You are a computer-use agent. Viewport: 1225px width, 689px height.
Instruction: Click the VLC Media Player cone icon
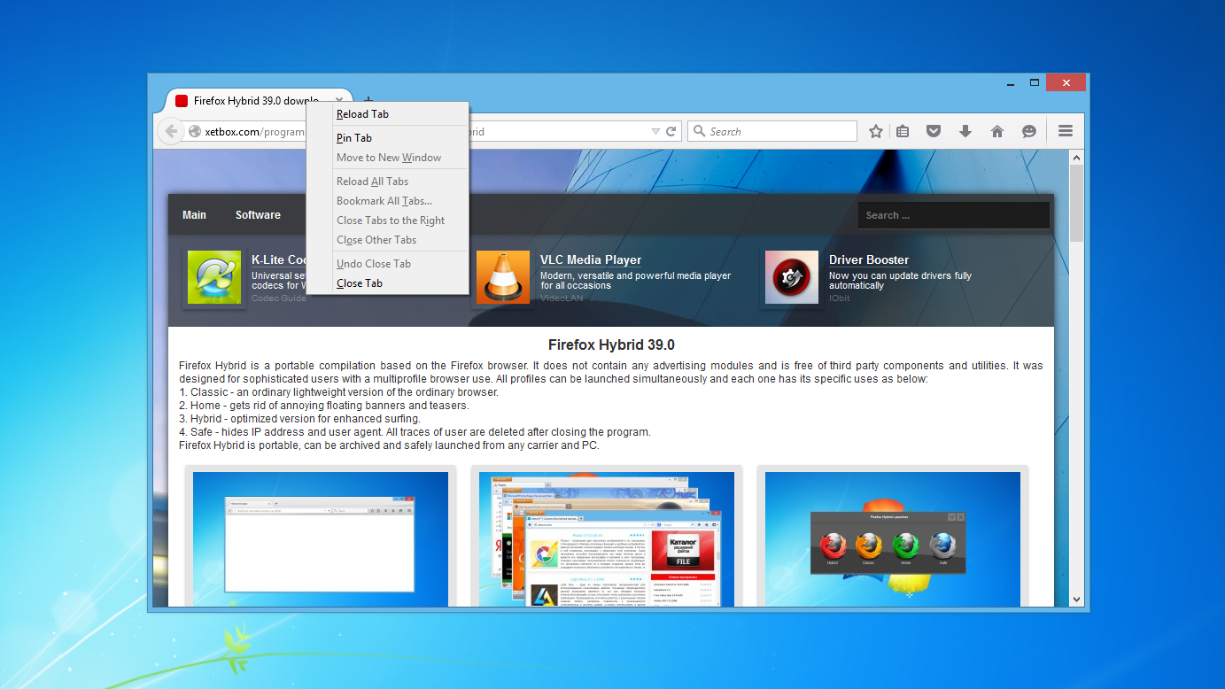coord(502,277)
